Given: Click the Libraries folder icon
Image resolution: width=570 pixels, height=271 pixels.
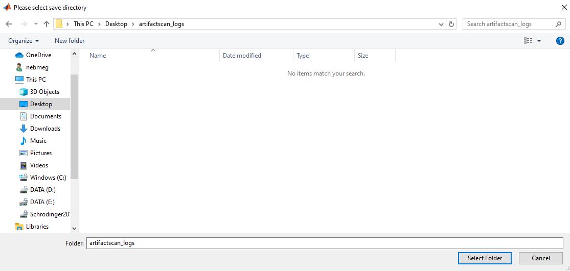Looking at the screenshot, I should pyautogui.click(x=19, y=227).
